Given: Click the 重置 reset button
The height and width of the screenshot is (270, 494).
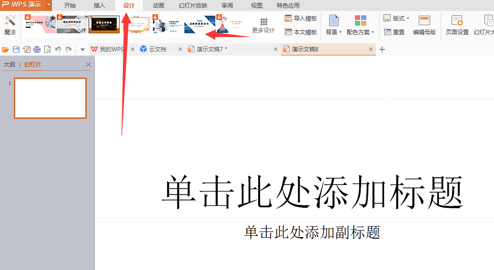Looking at the screenshot, I should [x=394, y=32].
